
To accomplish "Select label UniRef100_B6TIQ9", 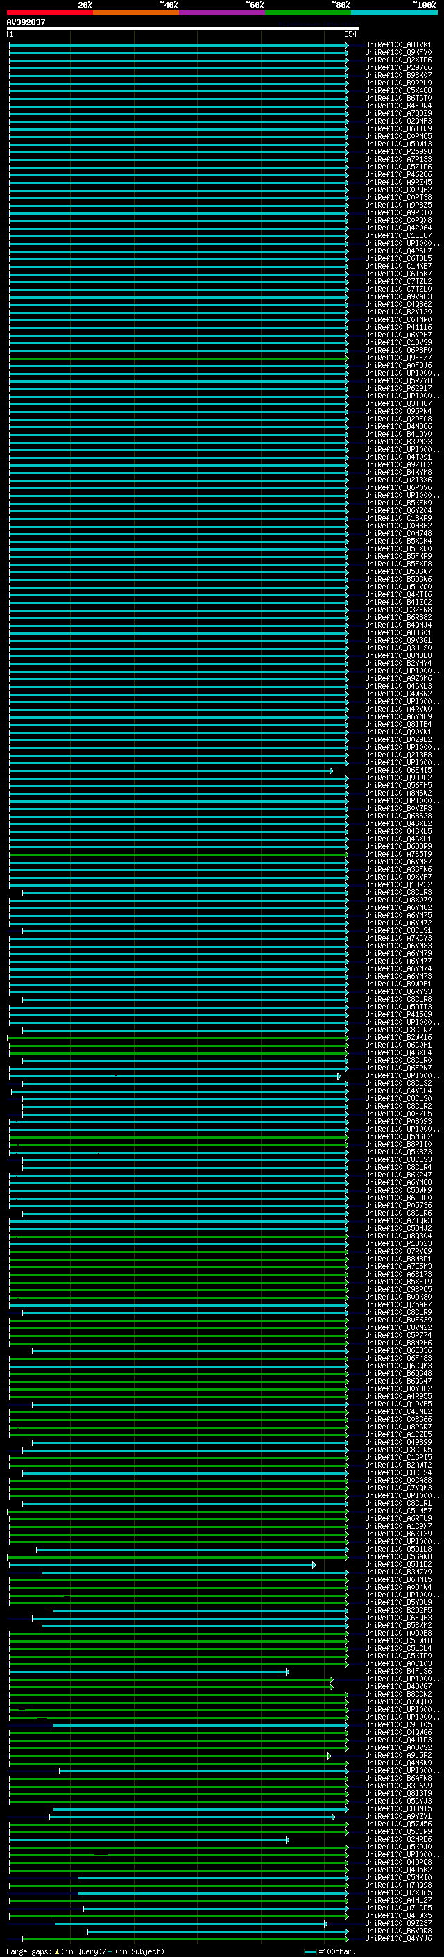I will tap(398, 128).
